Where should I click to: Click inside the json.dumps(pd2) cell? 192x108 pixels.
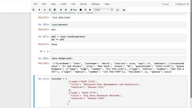point(118,58)
